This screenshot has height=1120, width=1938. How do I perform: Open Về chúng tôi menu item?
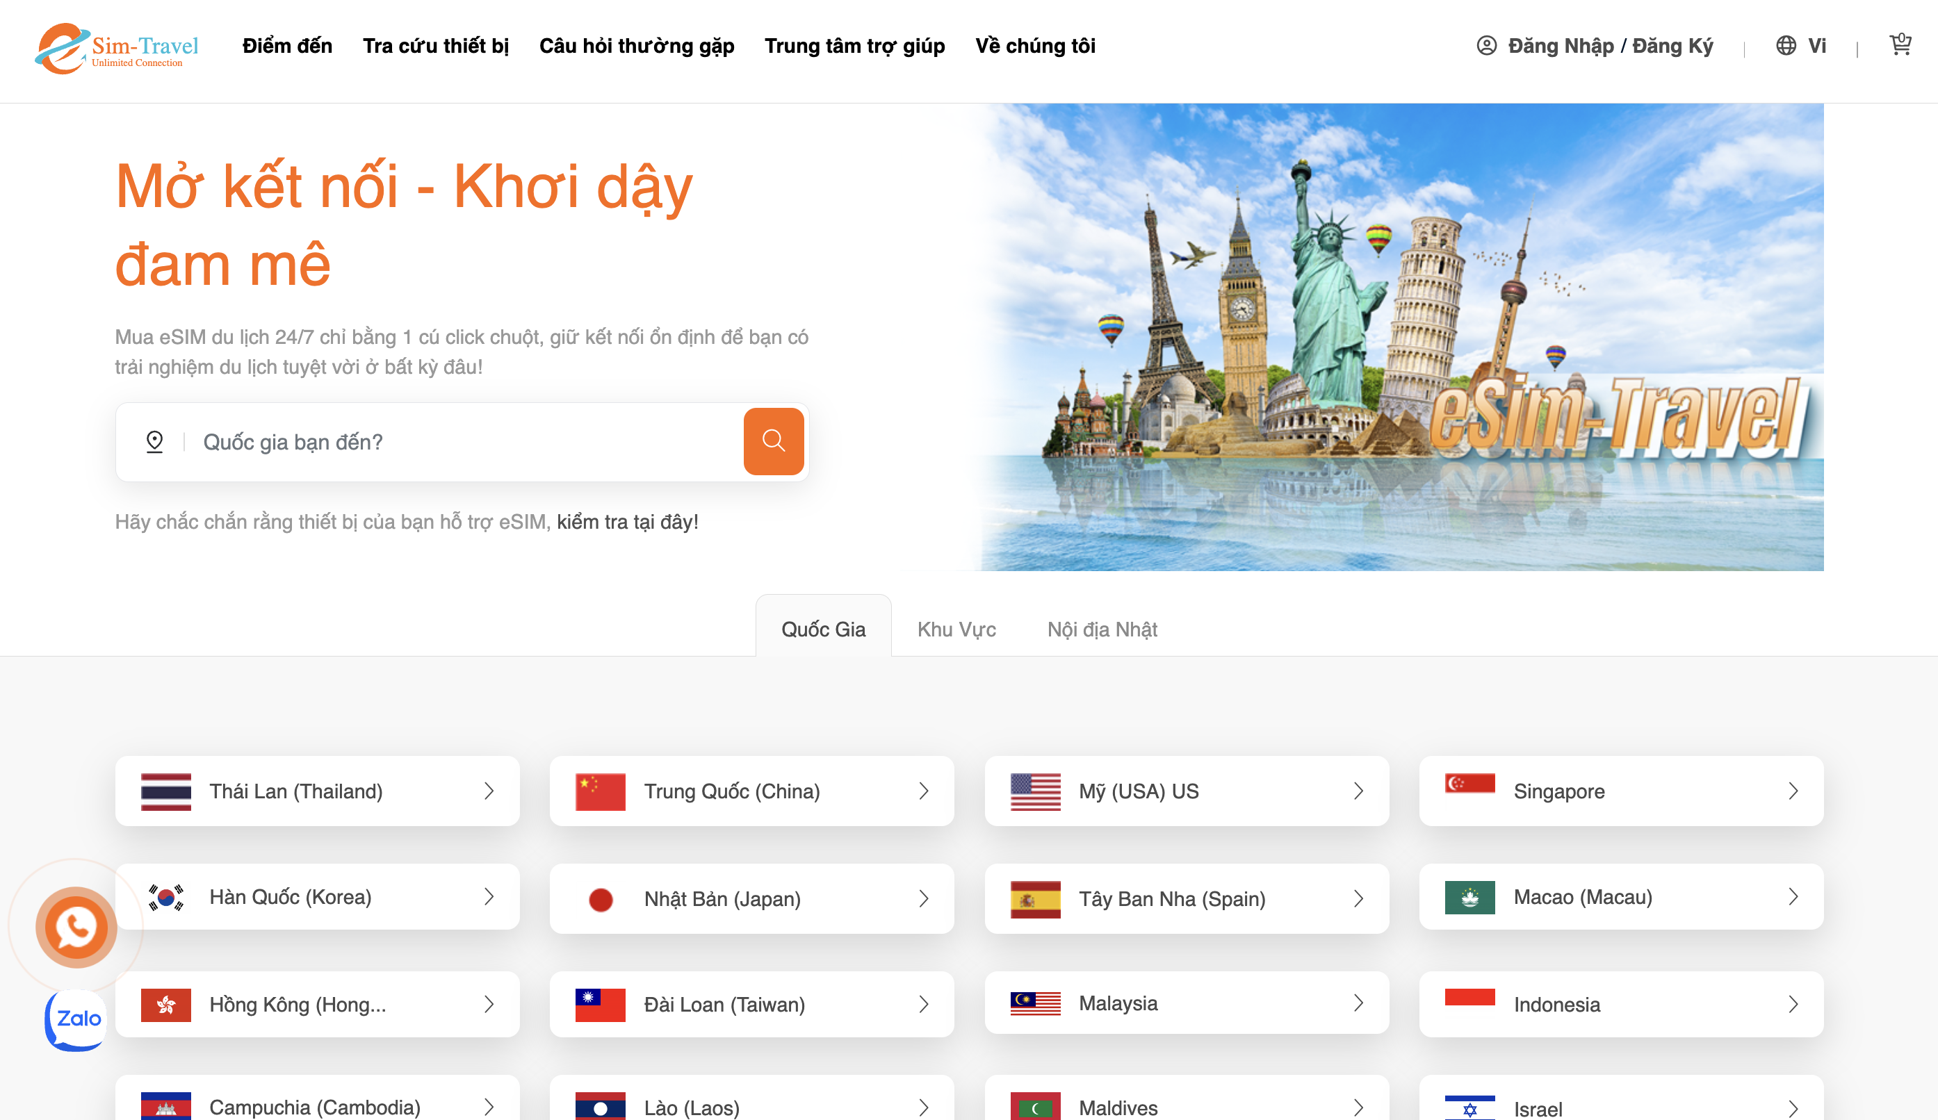click(1035, 46)
